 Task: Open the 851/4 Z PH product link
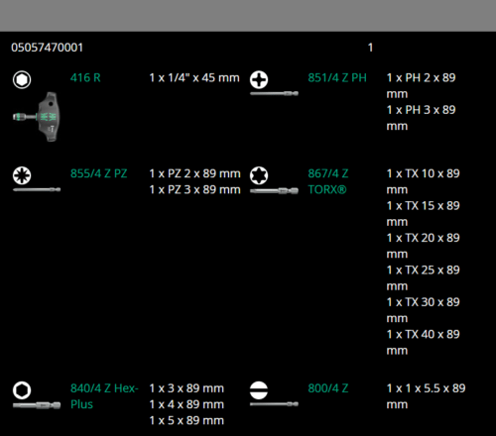coord(337,78)
